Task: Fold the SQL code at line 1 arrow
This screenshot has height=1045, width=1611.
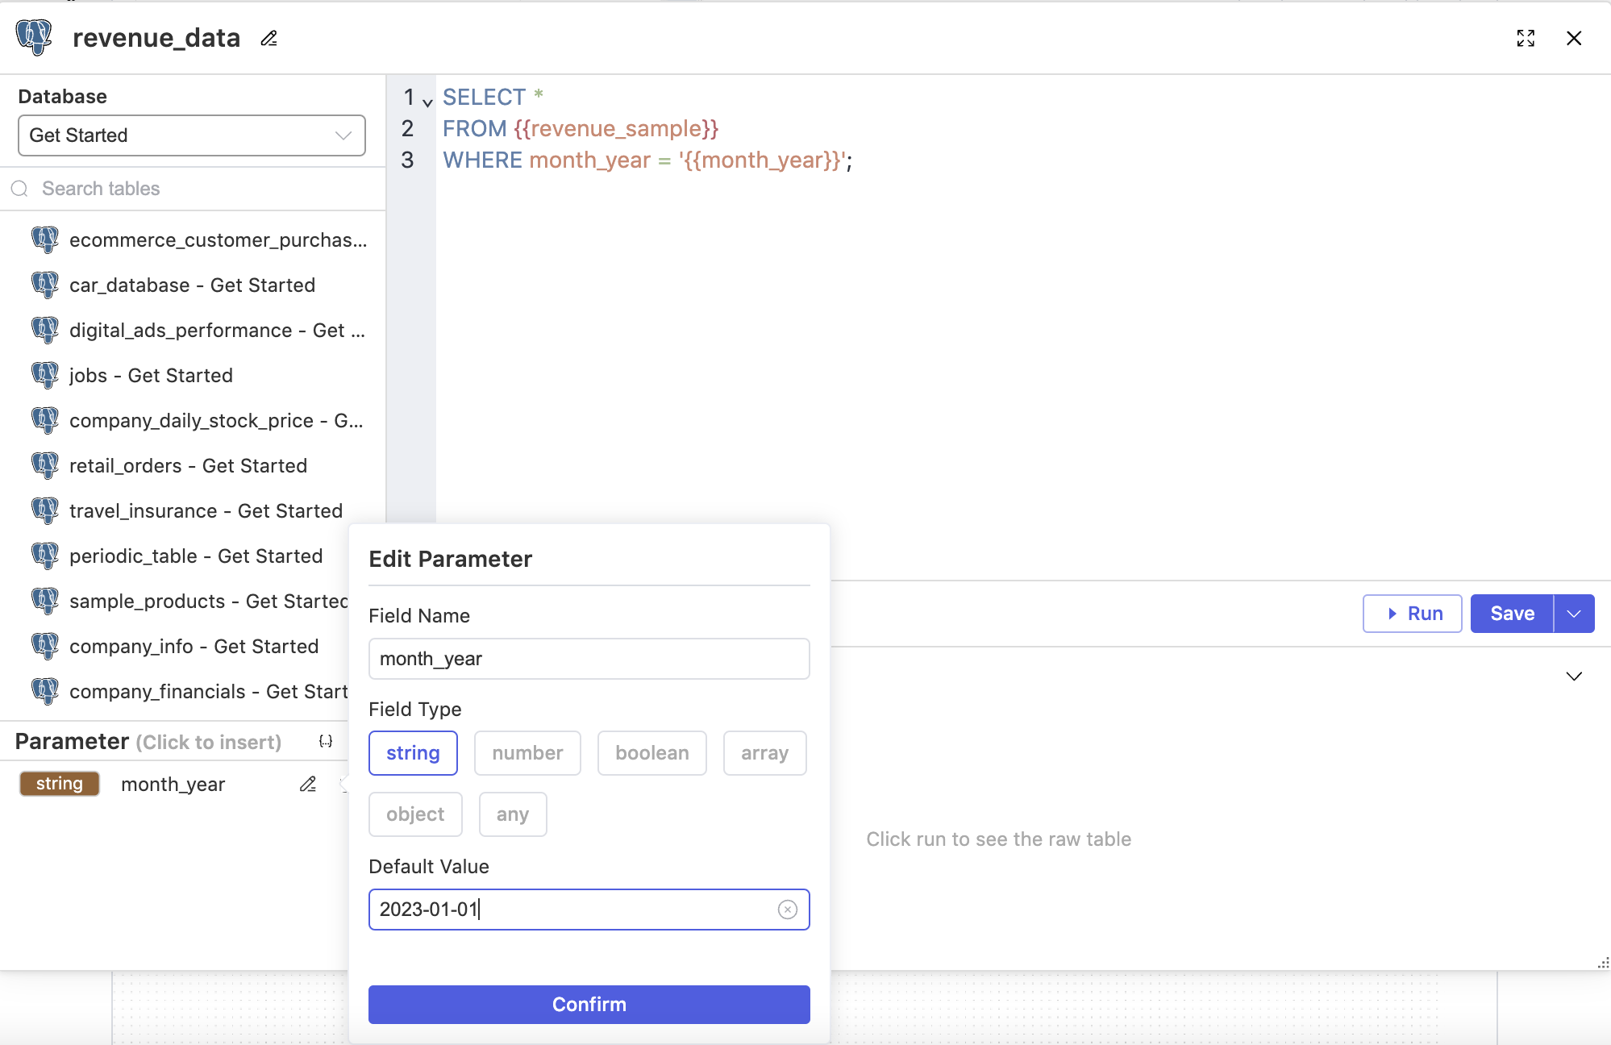Action: point(427,102)
